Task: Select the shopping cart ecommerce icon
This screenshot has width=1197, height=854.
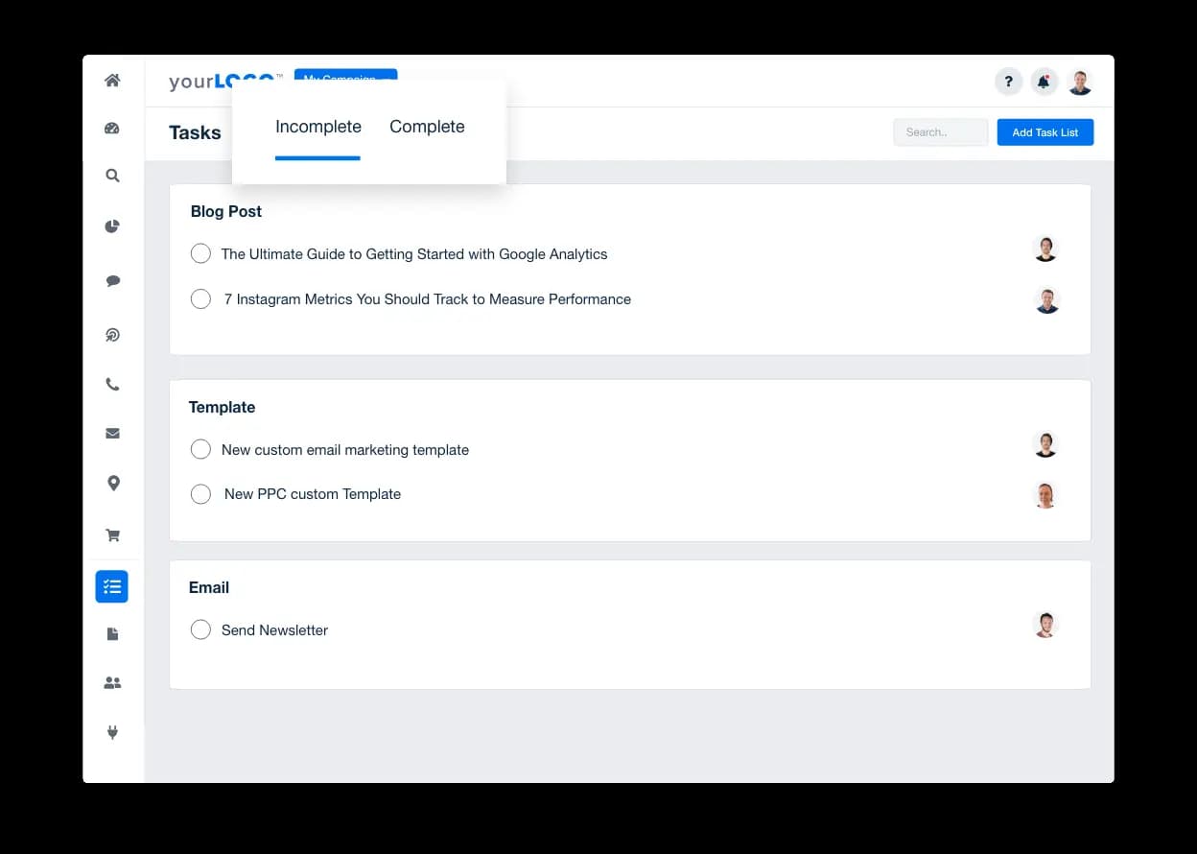Action: click(112, 535)
